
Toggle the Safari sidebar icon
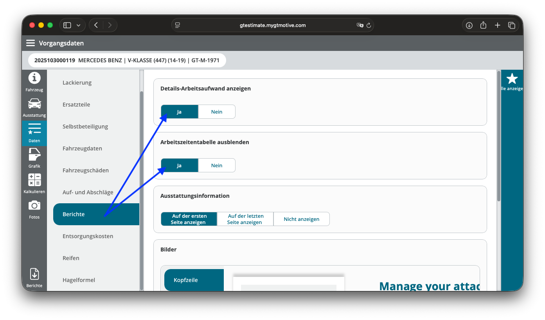(x=67, y=25)
